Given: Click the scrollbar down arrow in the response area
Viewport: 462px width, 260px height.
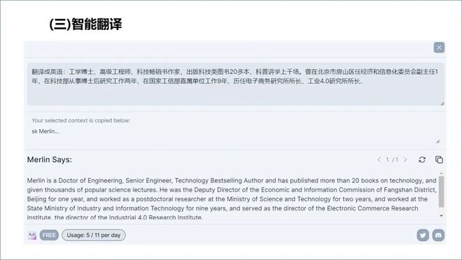Looking at the screenshot, I should [442, 216].
